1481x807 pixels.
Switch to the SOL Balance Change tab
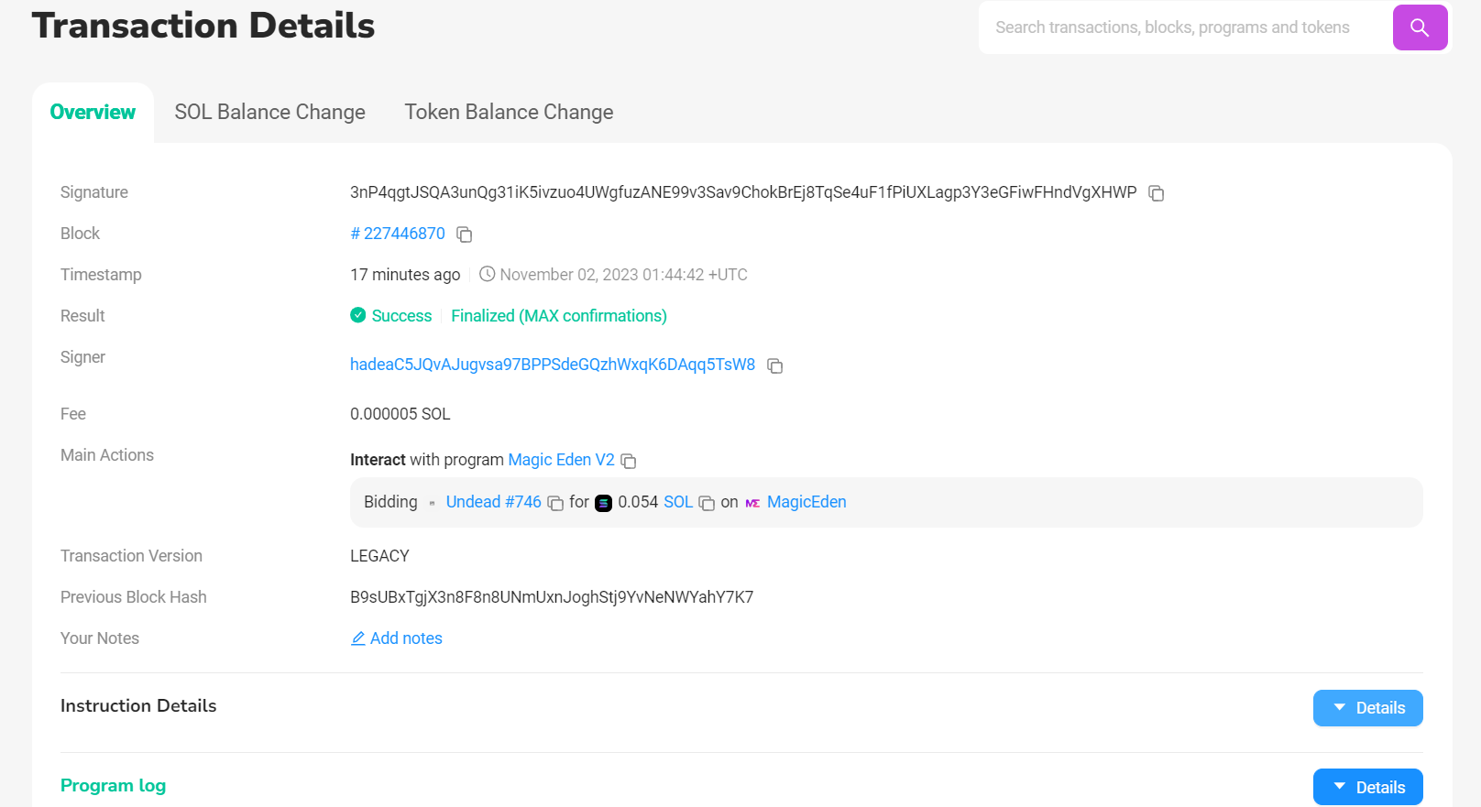point(269,112)
